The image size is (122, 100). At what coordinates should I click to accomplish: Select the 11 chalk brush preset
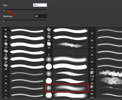[x=24, y=31]
